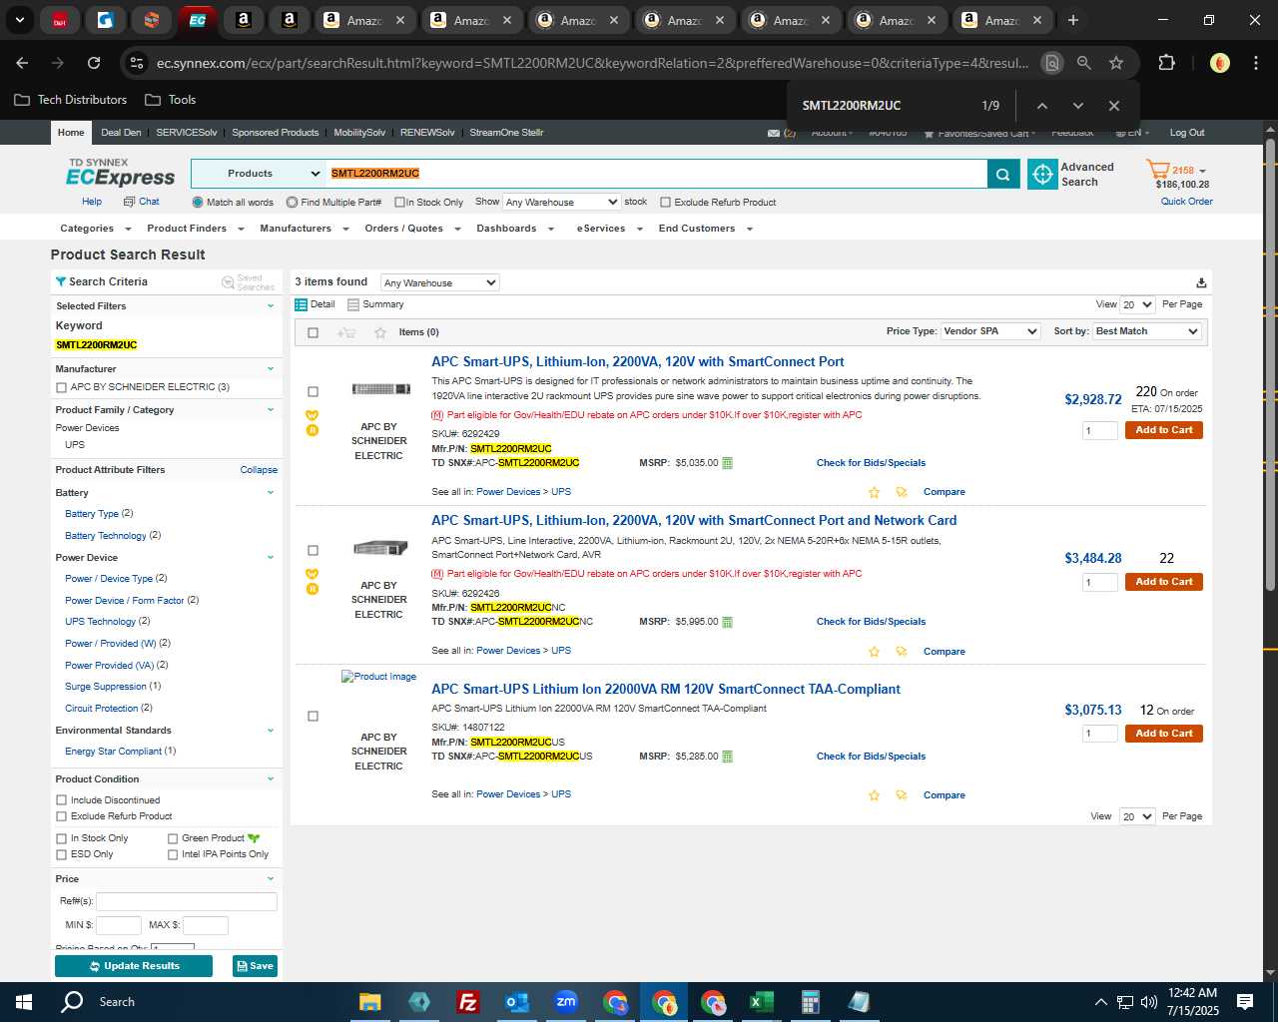The image size is (1278, 1022).
Task: Open Products search type dropdown
Action: click(x=259, y=174)
